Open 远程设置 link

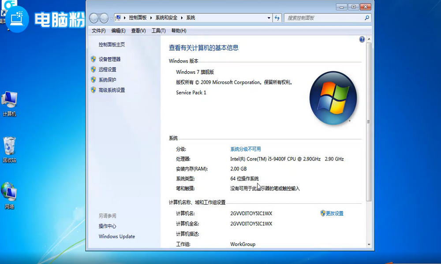[107, 69]
